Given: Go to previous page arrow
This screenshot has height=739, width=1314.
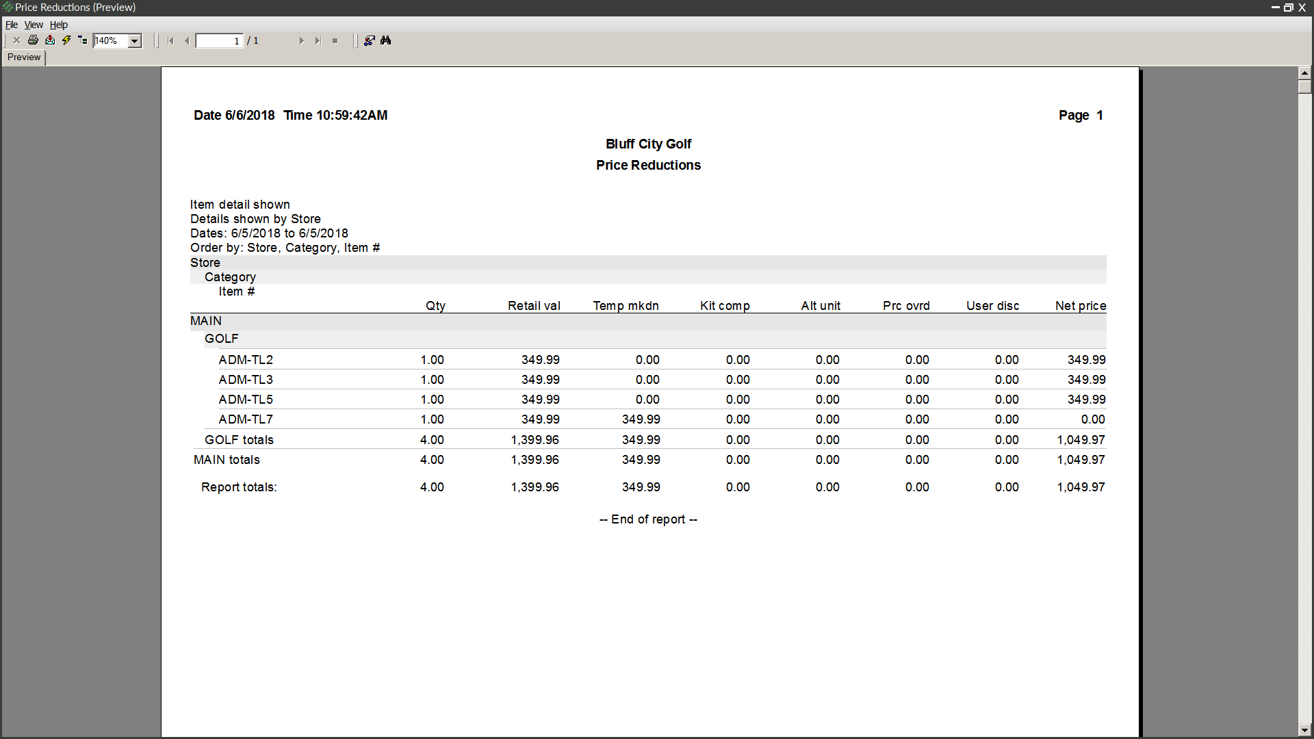Looking at the screenshot, I should pos(187,41).
